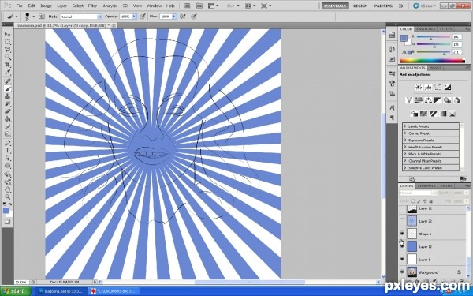
Task: Switch to the Essentials workspace
Action: pos(335,6)
